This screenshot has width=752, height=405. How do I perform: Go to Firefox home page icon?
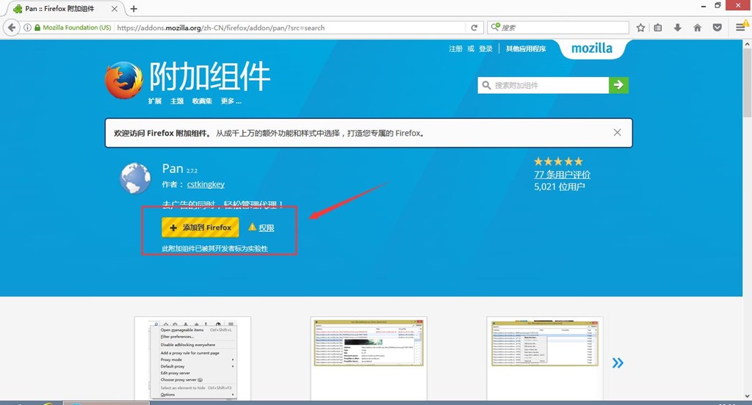tap(698, 28)
